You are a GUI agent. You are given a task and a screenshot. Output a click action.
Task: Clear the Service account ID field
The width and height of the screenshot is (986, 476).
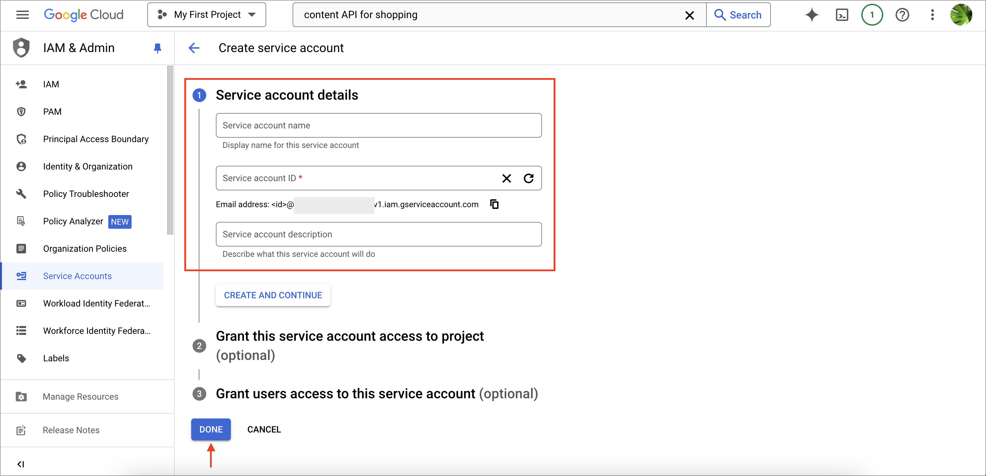coord(506,178)
